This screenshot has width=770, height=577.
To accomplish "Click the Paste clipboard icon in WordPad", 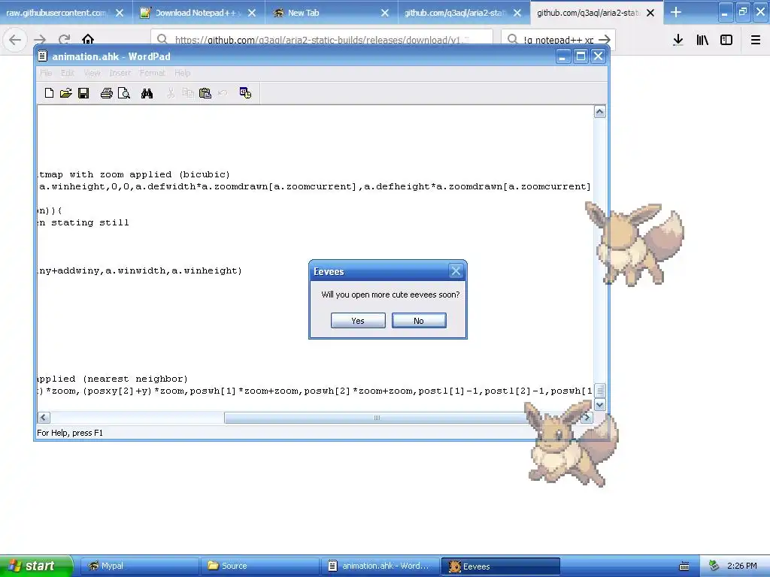I will tap(205, 93).
